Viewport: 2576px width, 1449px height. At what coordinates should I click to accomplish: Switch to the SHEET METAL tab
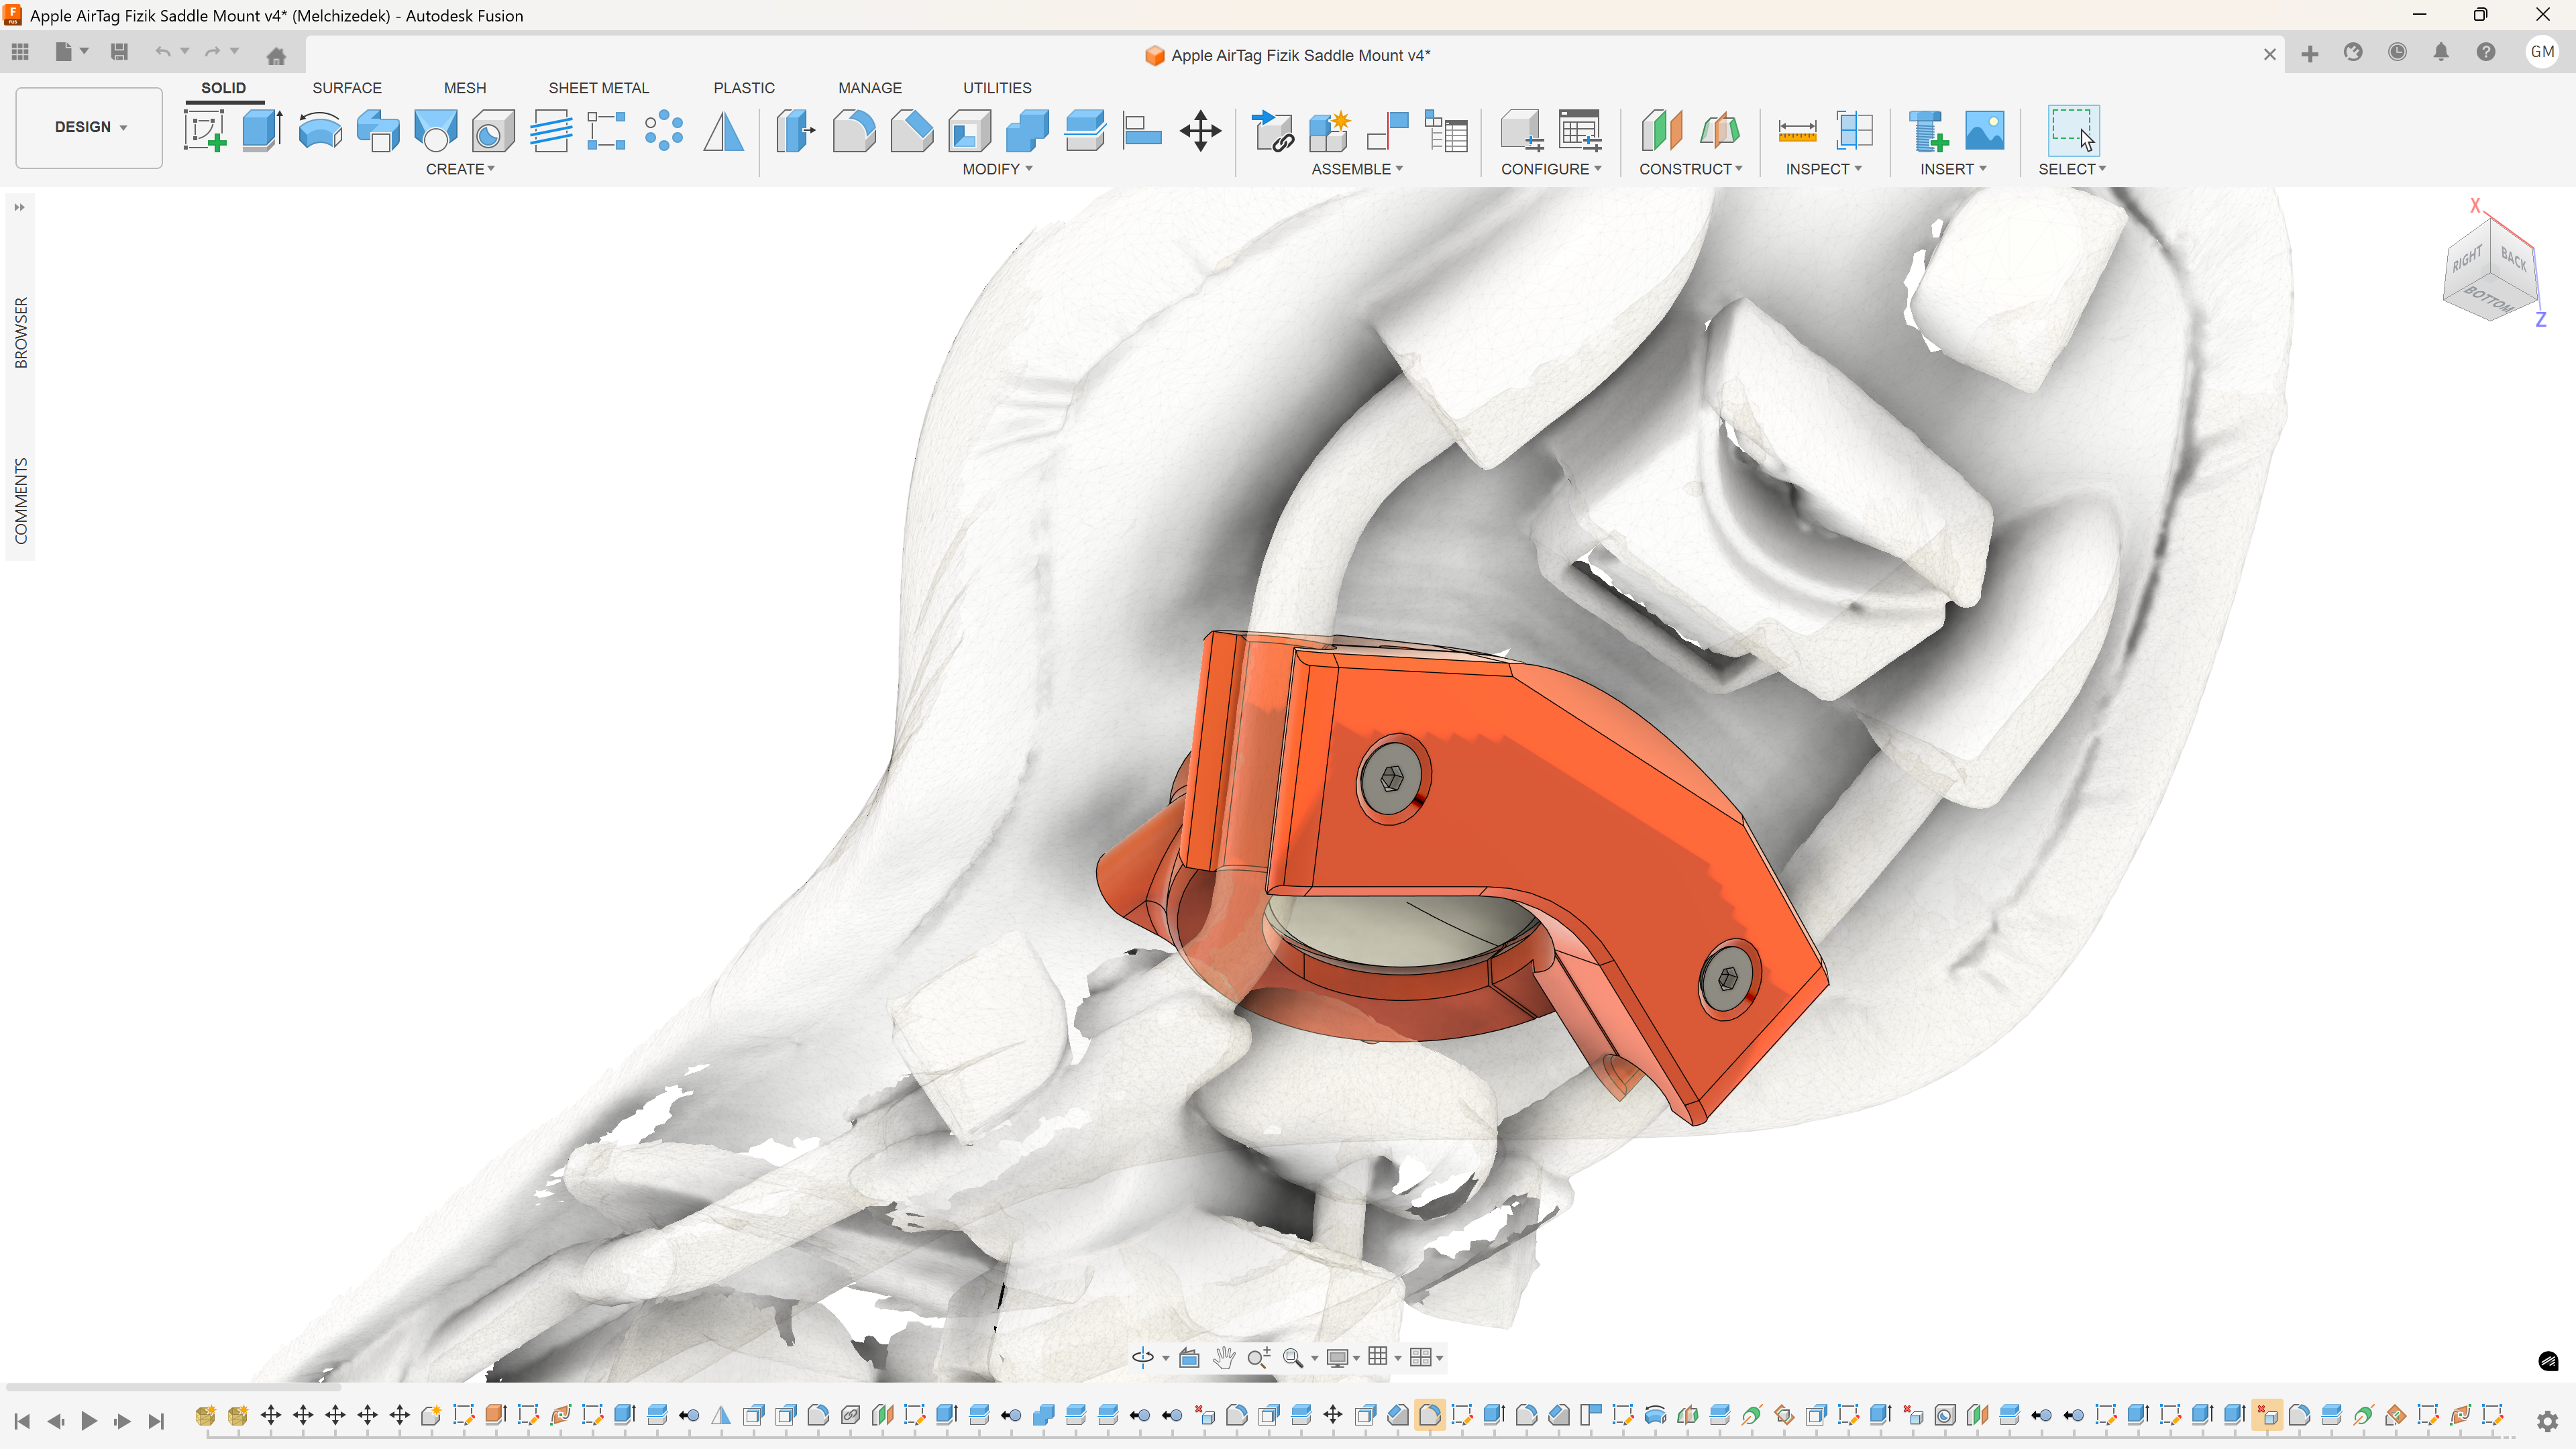(x=598, y=88)
